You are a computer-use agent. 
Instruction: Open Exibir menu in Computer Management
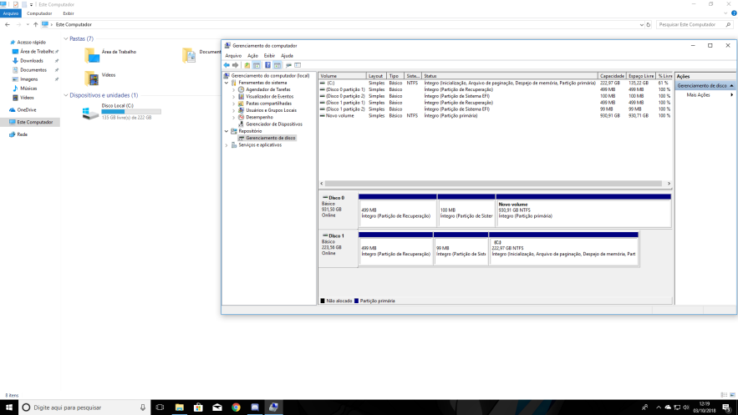coord(269,55)
